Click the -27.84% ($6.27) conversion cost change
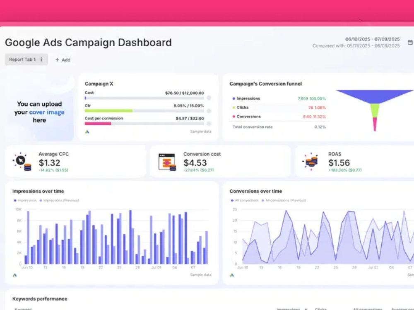The image size is (414, 310). (199, 170)
